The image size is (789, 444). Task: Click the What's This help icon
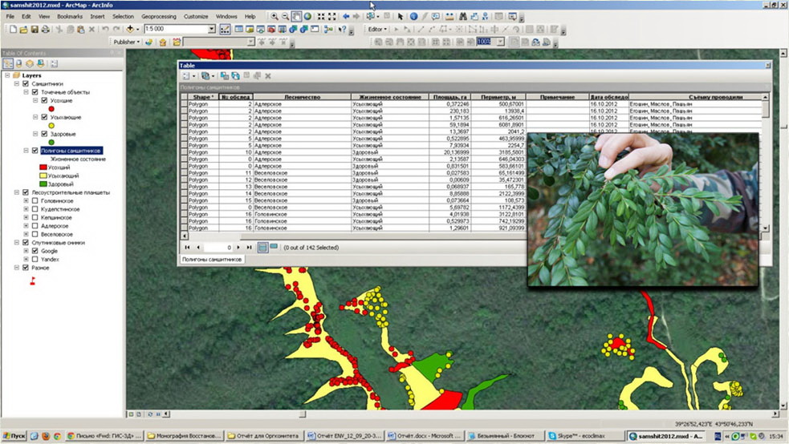(x=343, y=29)
